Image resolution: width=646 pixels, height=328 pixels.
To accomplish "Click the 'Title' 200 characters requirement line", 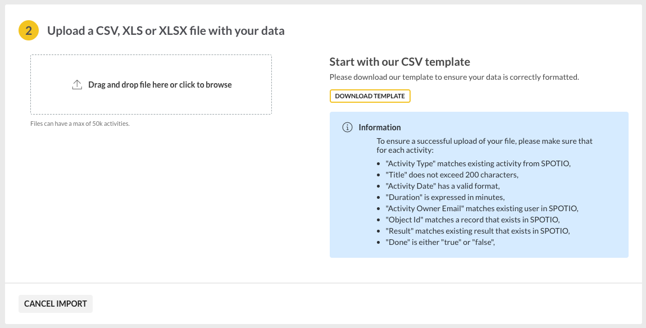I will click(x=452, y=175).
